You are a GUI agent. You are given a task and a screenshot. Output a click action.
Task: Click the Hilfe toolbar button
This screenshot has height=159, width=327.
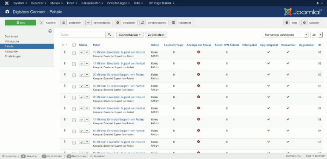click(x=292, y=23)
